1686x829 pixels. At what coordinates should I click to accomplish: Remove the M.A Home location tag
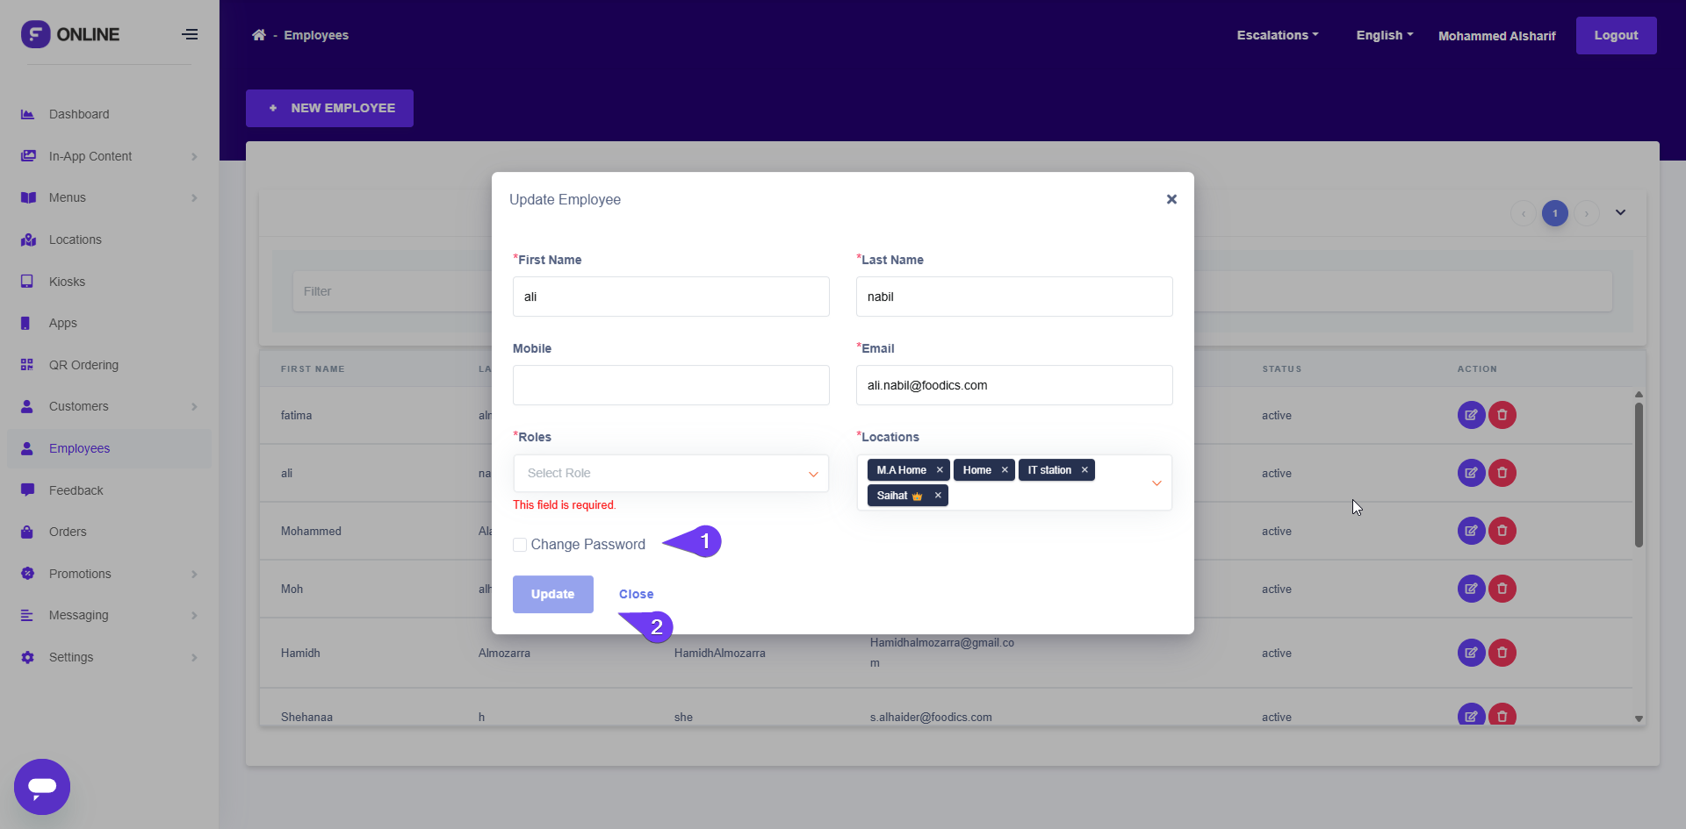(x=940, y=470)
